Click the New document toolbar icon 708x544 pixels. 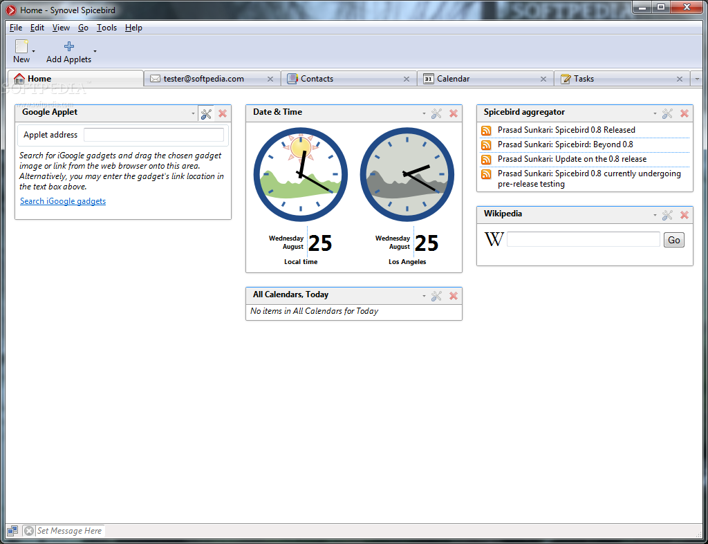click(21, 46)
